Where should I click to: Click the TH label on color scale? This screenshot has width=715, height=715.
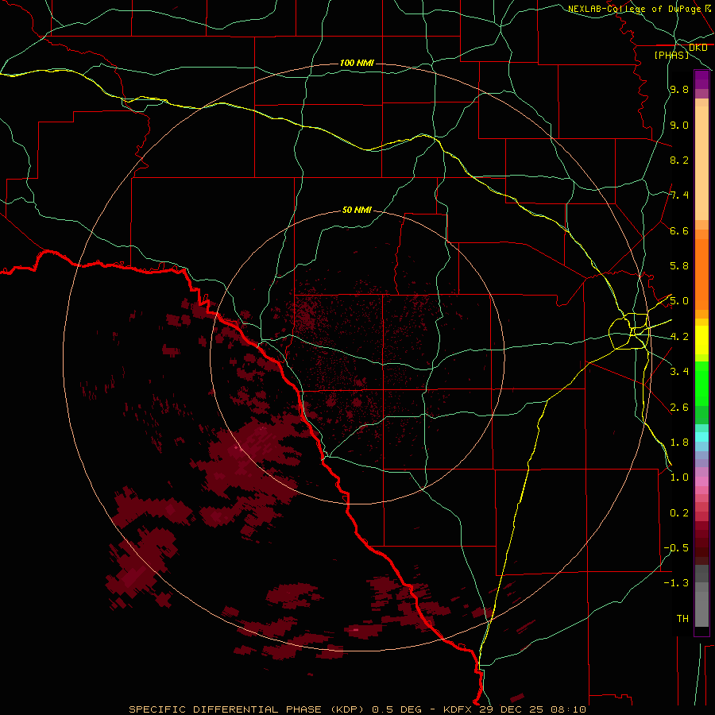tap(682, 619)
